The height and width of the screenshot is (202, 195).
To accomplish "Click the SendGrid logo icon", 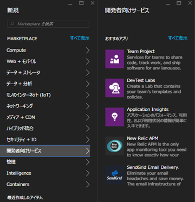I will (x=115, y=175).
